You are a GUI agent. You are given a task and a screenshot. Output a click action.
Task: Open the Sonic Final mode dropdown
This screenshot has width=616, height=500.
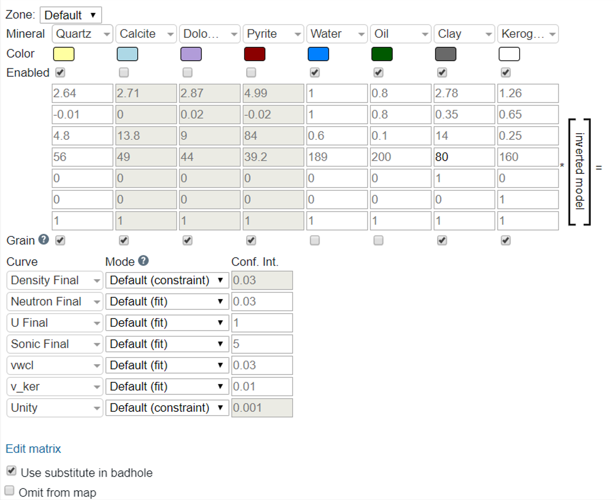(x=167, y=344)
